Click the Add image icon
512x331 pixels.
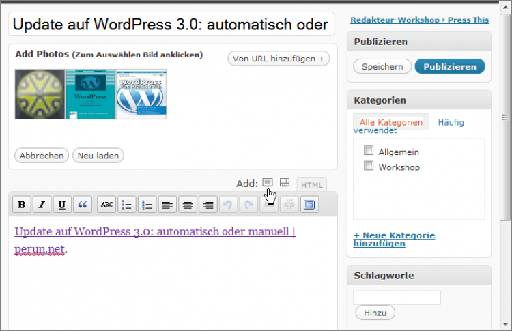point(268,183)
